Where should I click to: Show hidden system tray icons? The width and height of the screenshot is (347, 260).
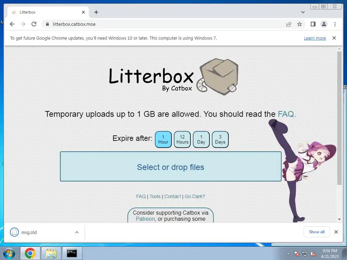coord(288,254)
